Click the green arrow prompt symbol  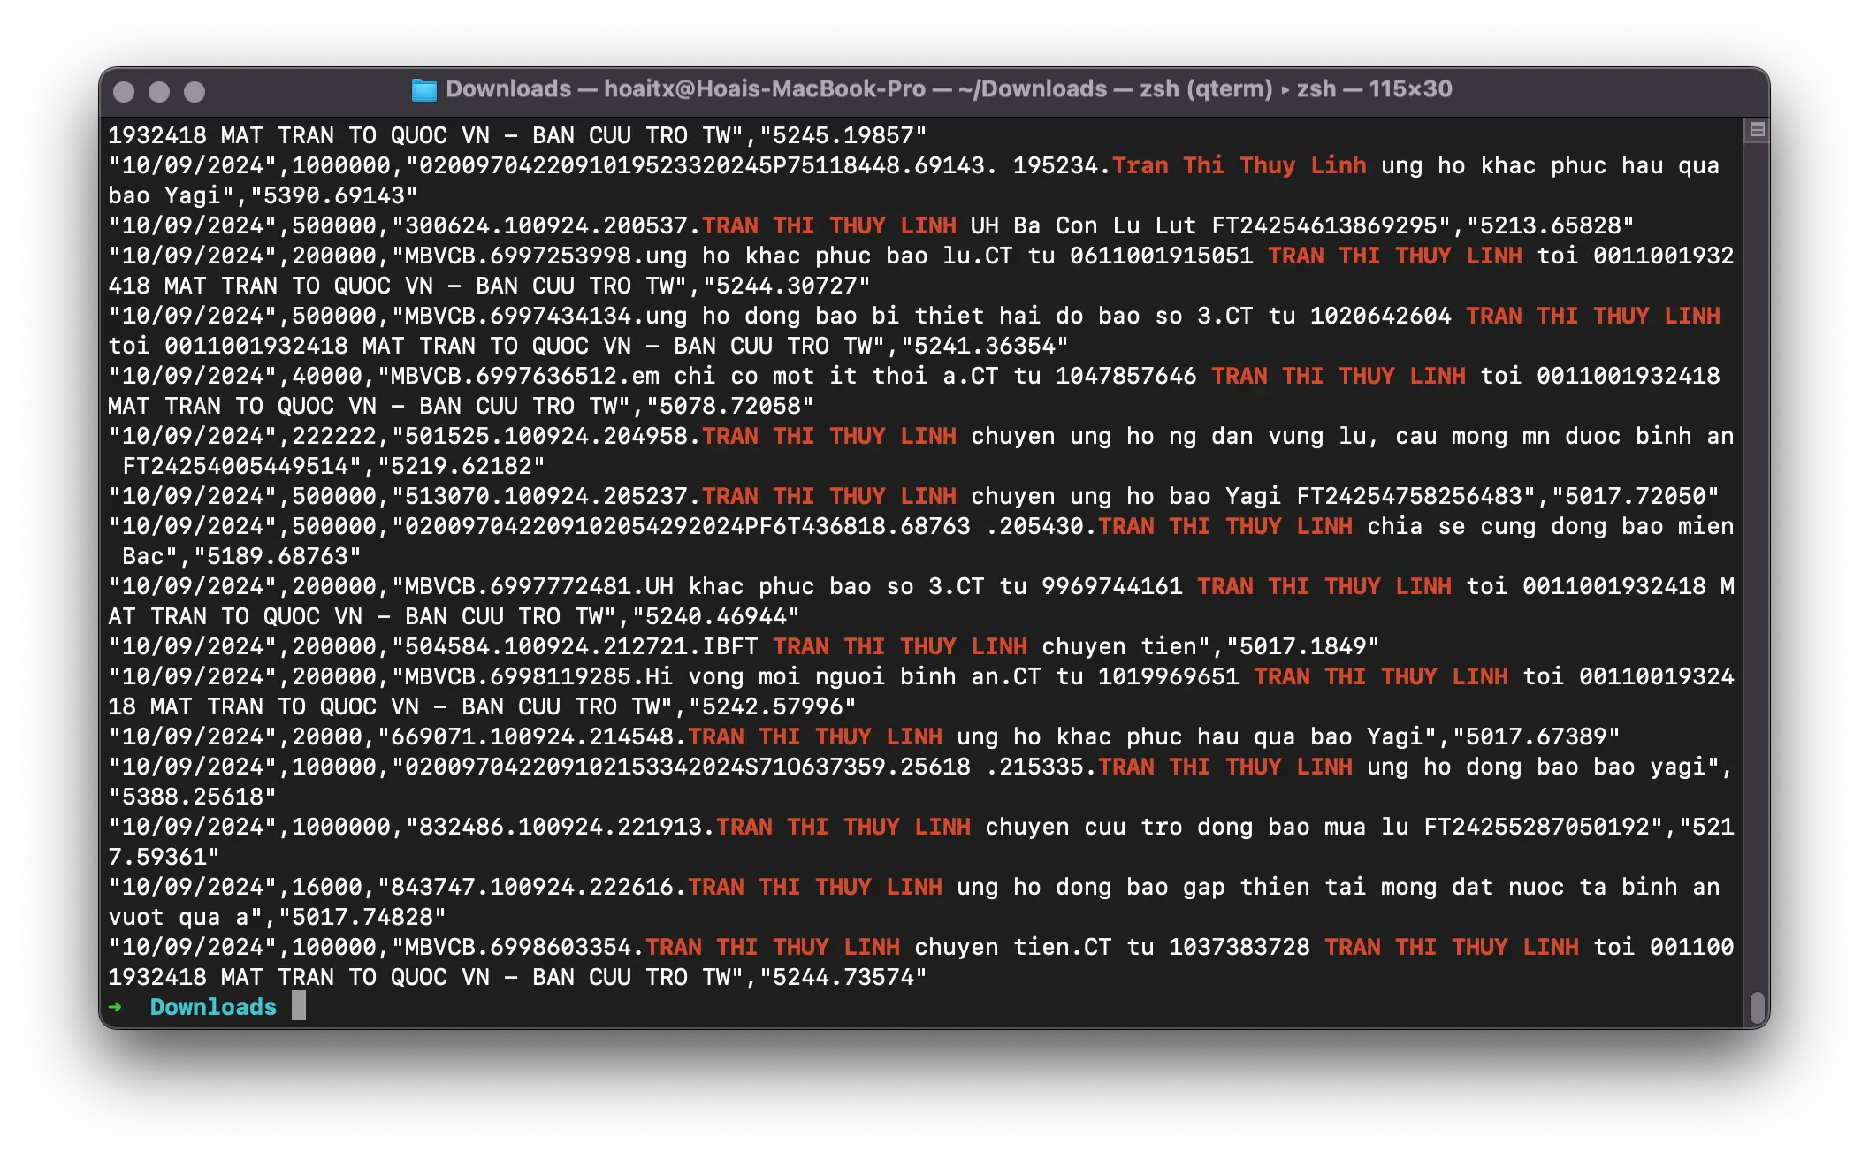pyautogui.click(x=116, y=1007)
